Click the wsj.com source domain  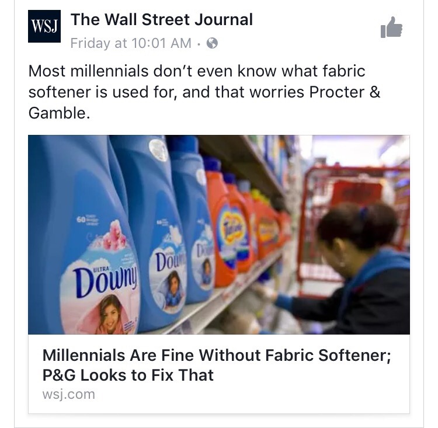(x=69, y=394)
